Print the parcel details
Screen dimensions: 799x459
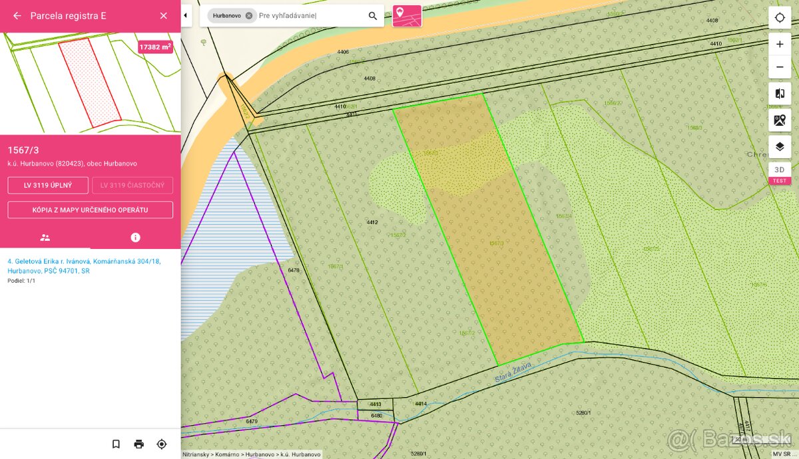[138, 444]
